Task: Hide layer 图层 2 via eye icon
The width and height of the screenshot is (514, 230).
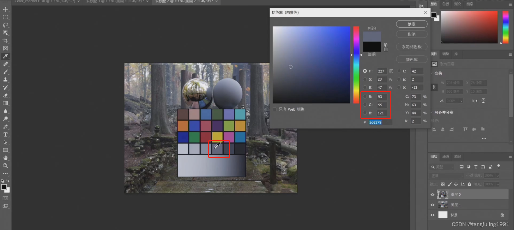Action: (432, 194)
